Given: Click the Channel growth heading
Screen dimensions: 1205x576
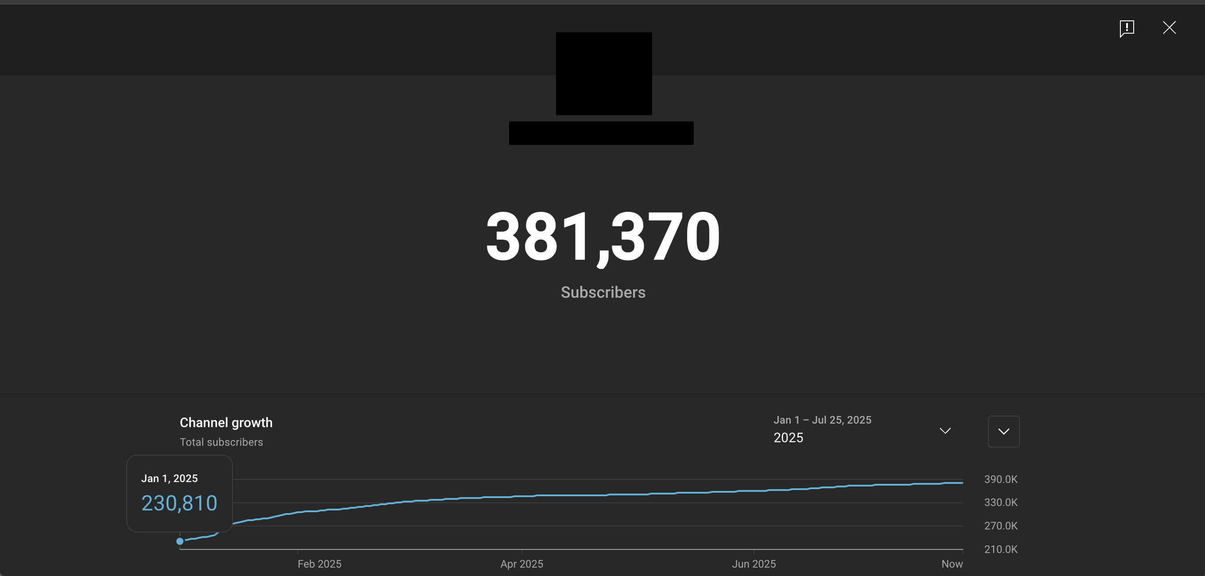Looking at the screenshot, I should point(226,423).
